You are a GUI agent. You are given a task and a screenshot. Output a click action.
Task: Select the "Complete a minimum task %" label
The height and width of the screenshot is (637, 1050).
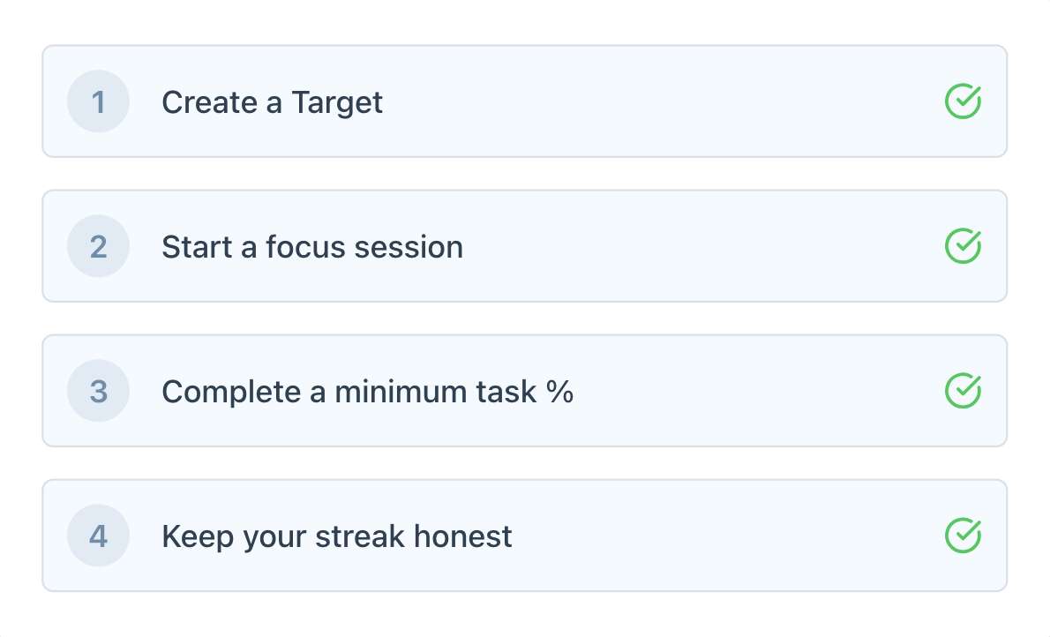(x=367, y=392)
